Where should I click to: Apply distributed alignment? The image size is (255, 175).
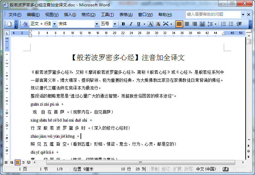(x=202, y=24)
